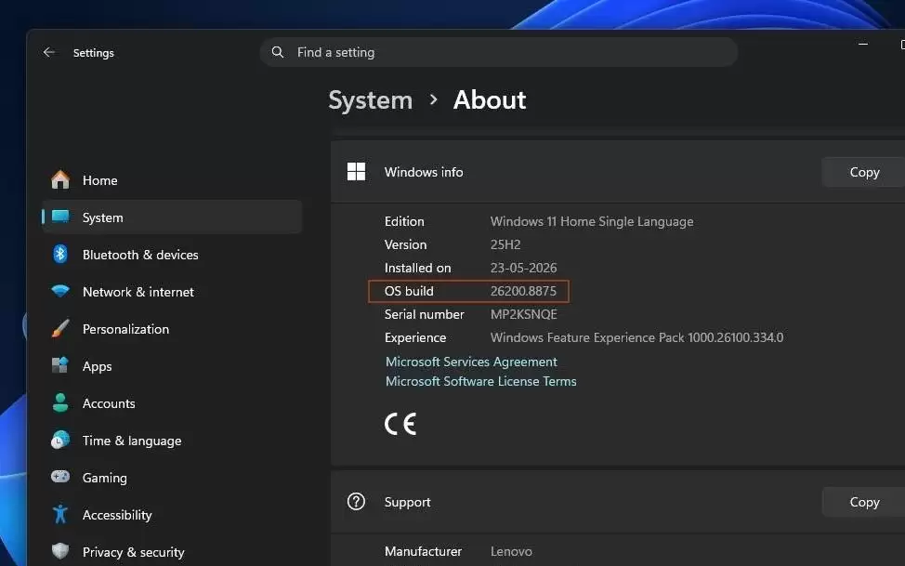This screenshot has width=905, height=566.
Task: Click the About page heading
Action: tap(490, 100)
